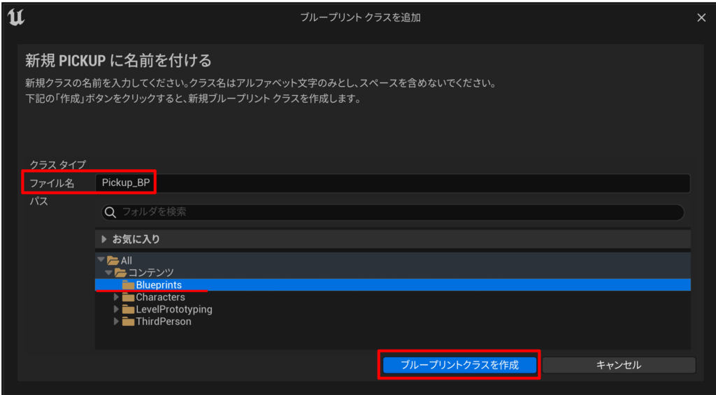This screenshot has height=395, width=716.
Task: Click the ブループリント クラスを追加 window title
Action: (360, 17)
